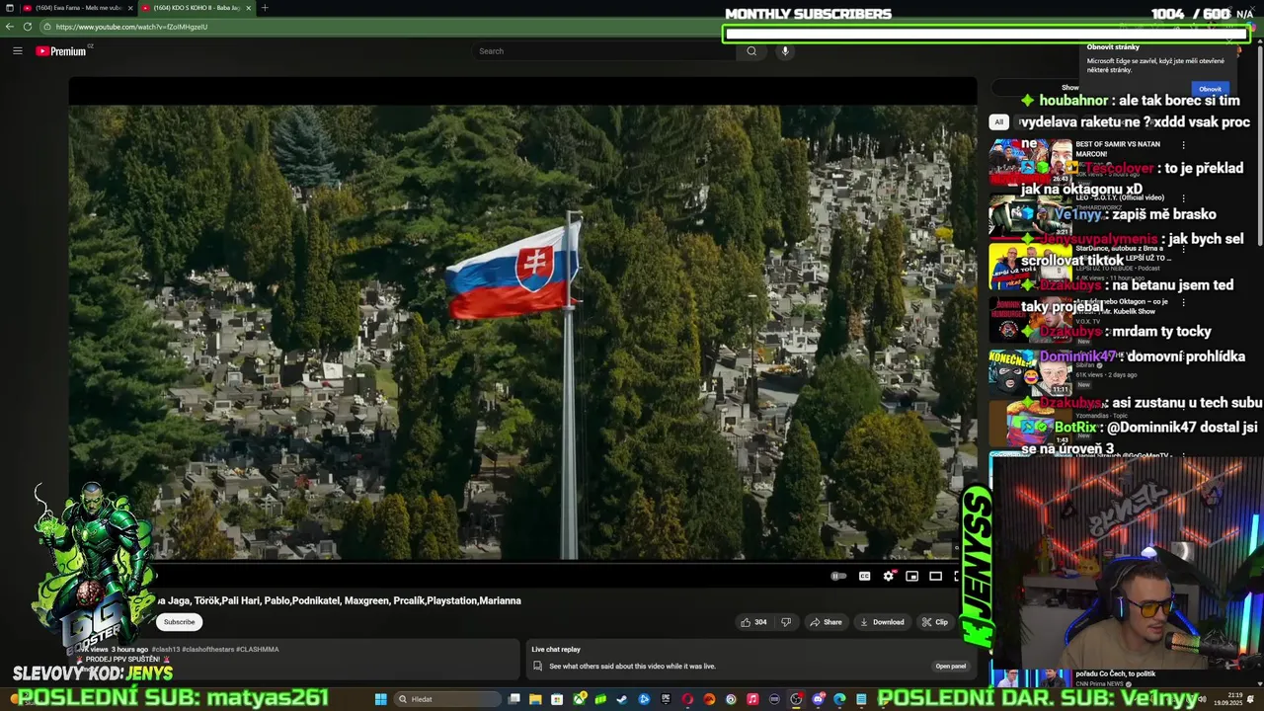This screenshot has width=1264, height=711.
Task: Click the taskbar Hledat search box
Action: coord(445,699)
